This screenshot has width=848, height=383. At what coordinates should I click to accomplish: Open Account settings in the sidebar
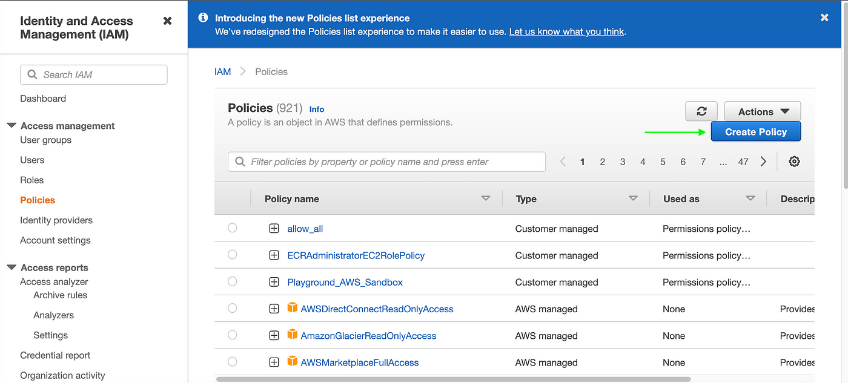[55, 240]
